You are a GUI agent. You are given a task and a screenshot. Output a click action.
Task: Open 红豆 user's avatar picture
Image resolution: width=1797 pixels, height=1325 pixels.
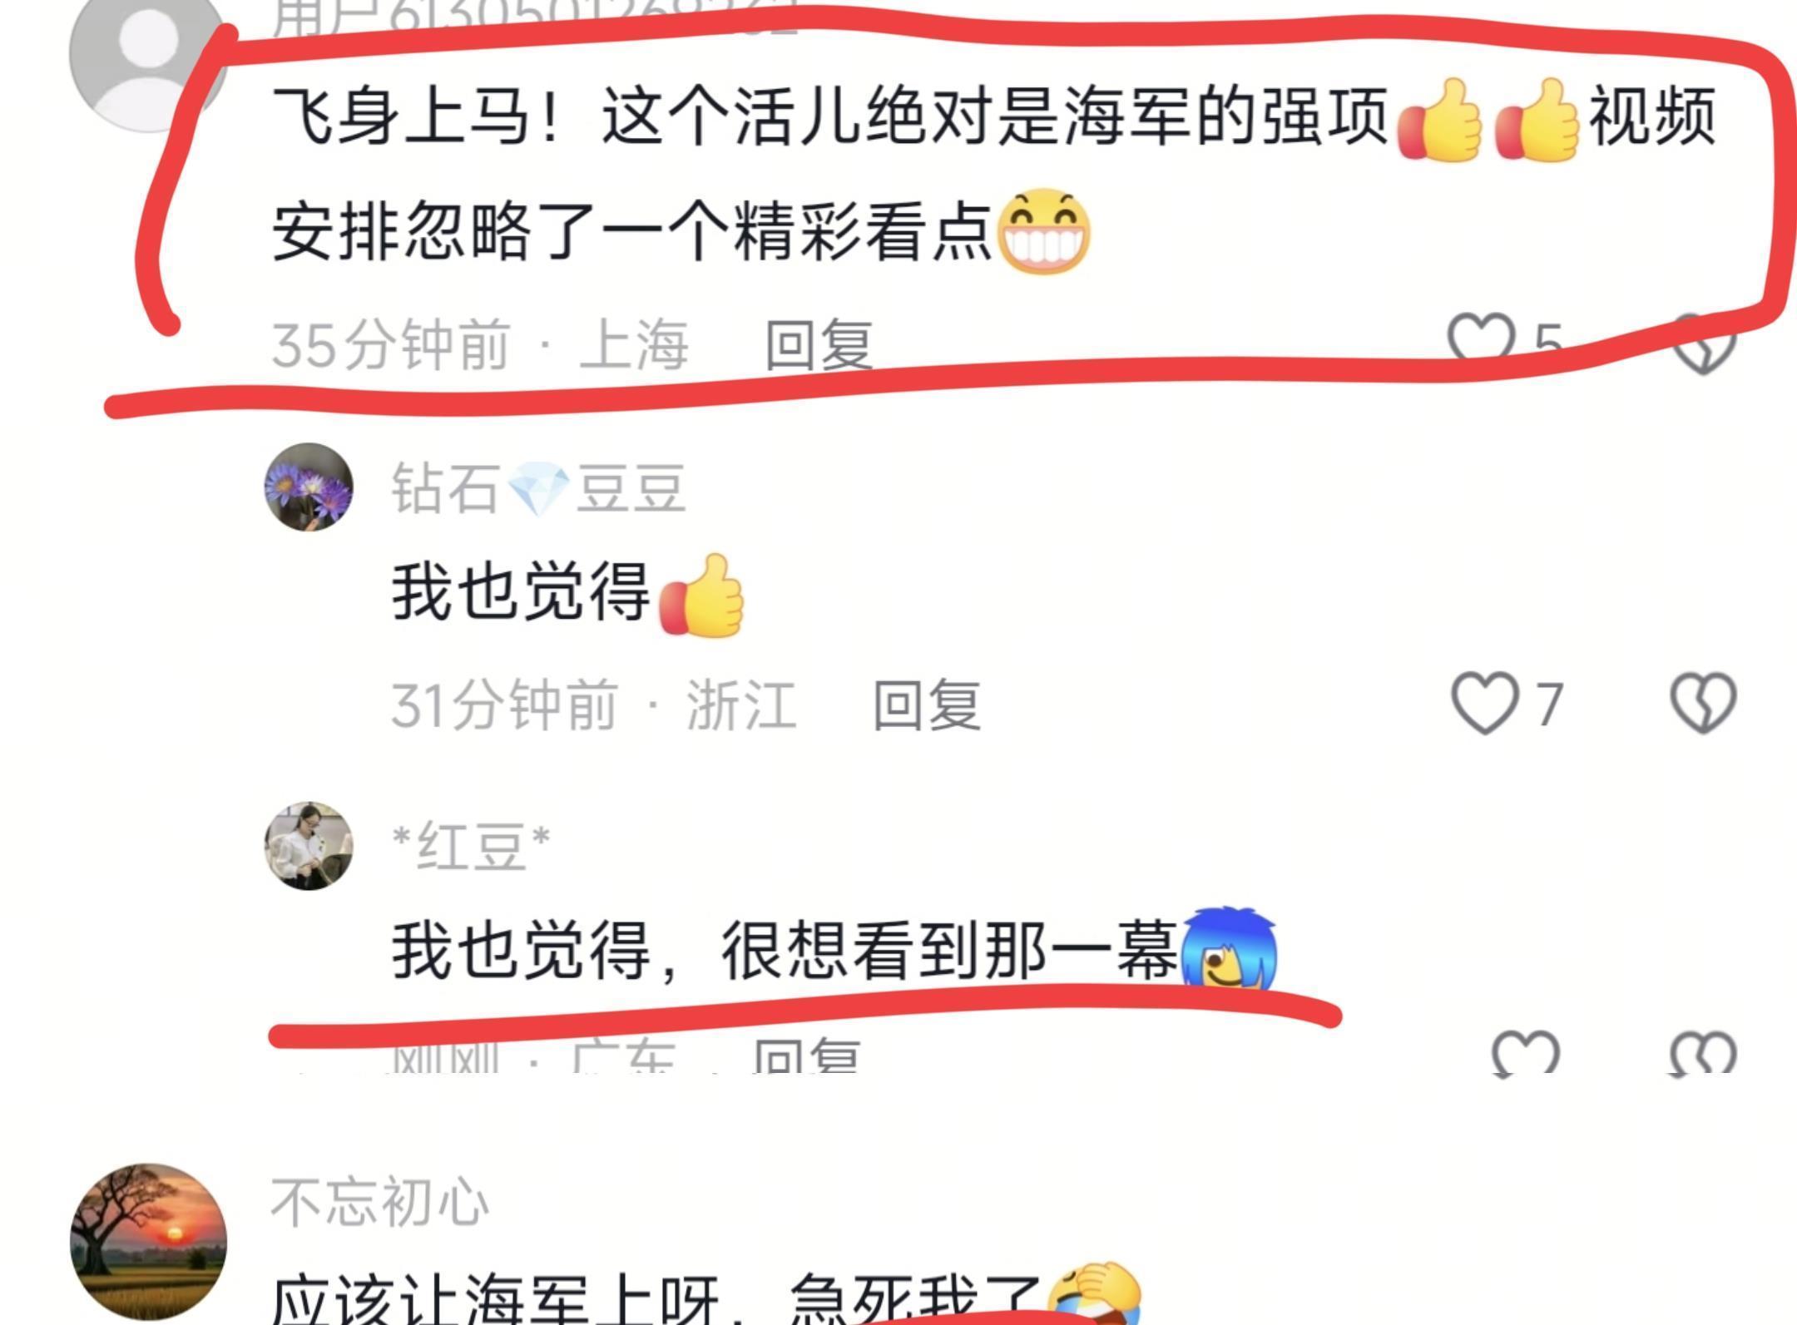tap(309, 846)
